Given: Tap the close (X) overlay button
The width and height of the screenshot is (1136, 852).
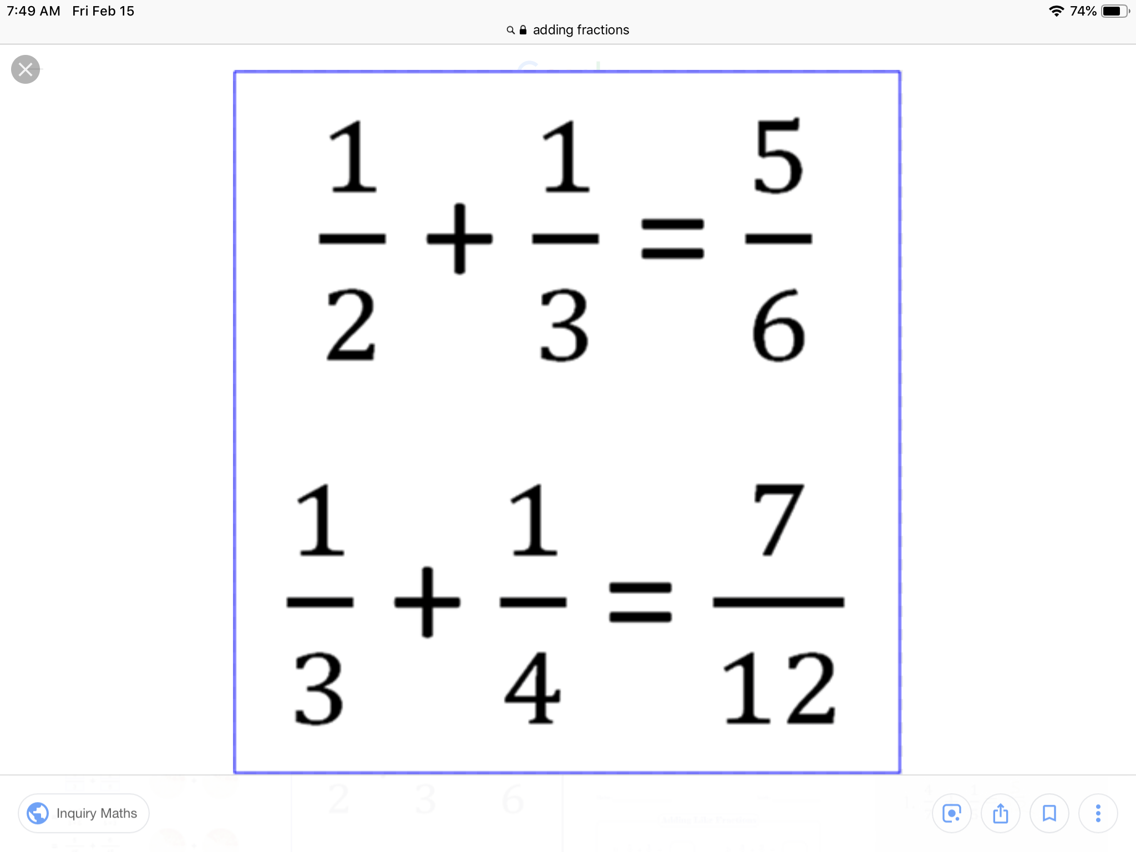Looking at the screenshot, I should (24, 69).
